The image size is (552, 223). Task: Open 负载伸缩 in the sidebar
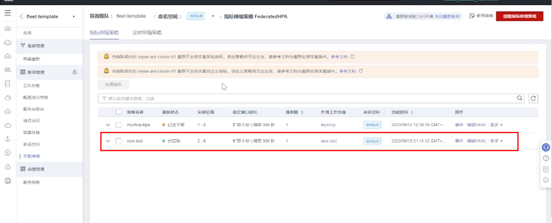pos(31,156)
